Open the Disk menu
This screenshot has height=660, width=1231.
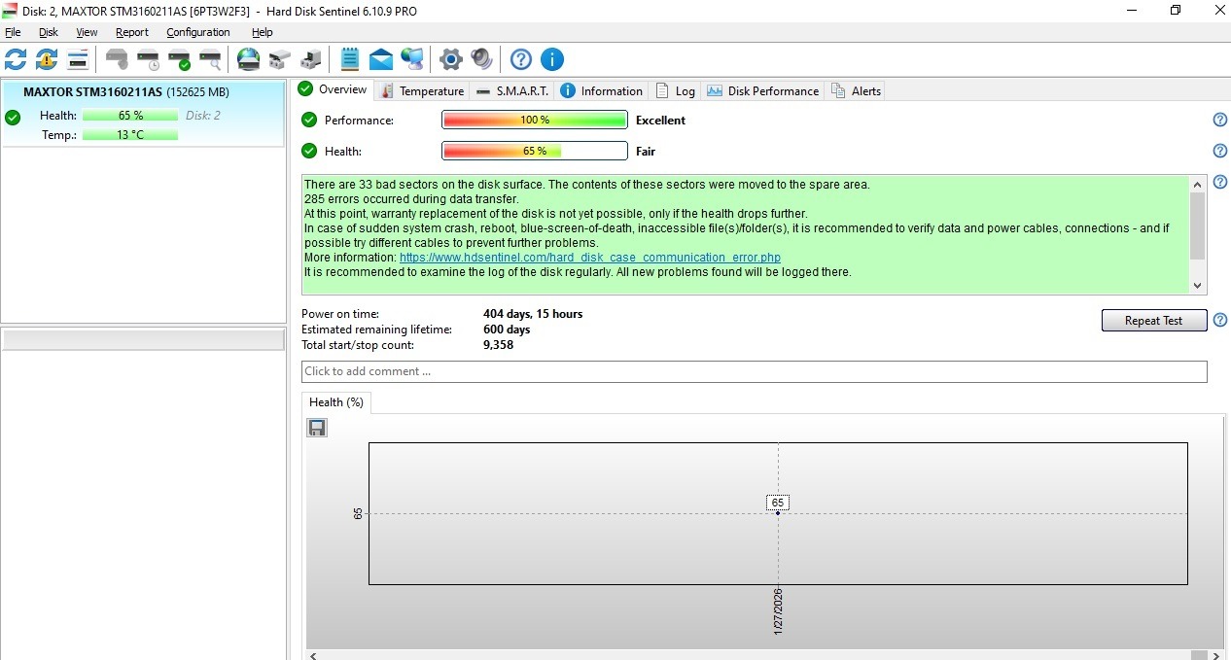[x=49, y=32]
